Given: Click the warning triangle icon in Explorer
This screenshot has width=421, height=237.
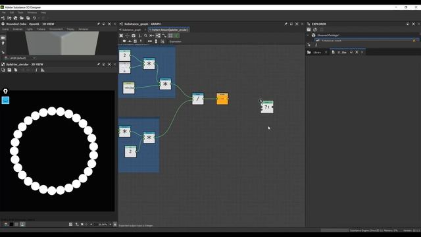Looking at the screenshot, I should (x=414, y=41).
